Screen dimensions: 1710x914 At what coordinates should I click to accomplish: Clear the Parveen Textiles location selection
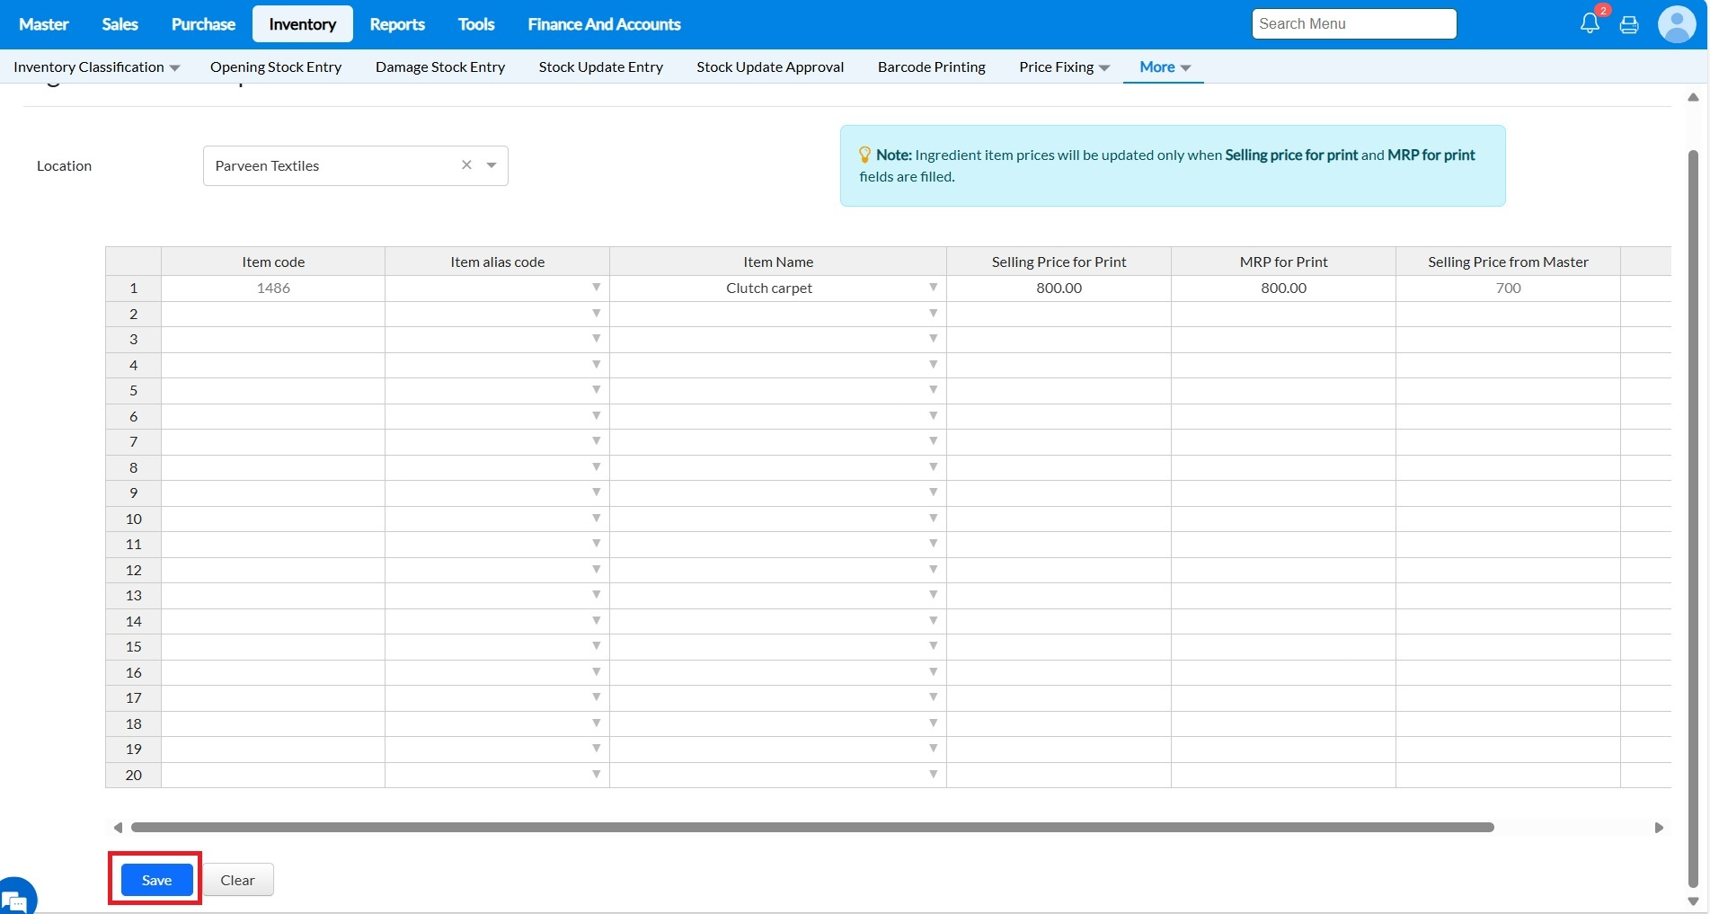(x=466, y=165)
